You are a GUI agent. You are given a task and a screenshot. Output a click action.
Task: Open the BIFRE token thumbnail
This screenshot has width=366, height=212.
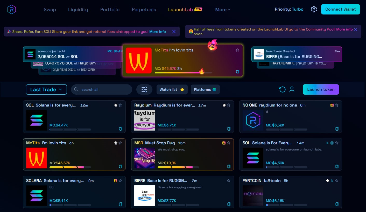click(145, 196)
